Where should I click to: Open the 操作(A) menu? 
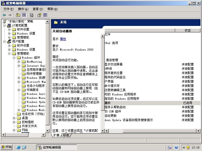[23, 9]
